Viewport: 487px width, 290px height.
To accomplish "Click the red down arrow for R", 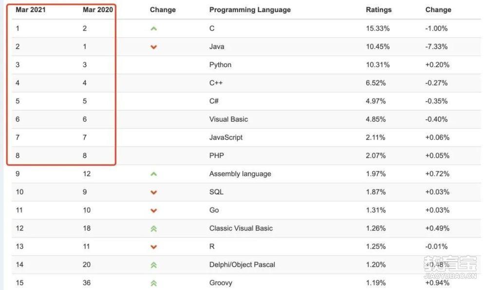I will (x=153, y=247).
